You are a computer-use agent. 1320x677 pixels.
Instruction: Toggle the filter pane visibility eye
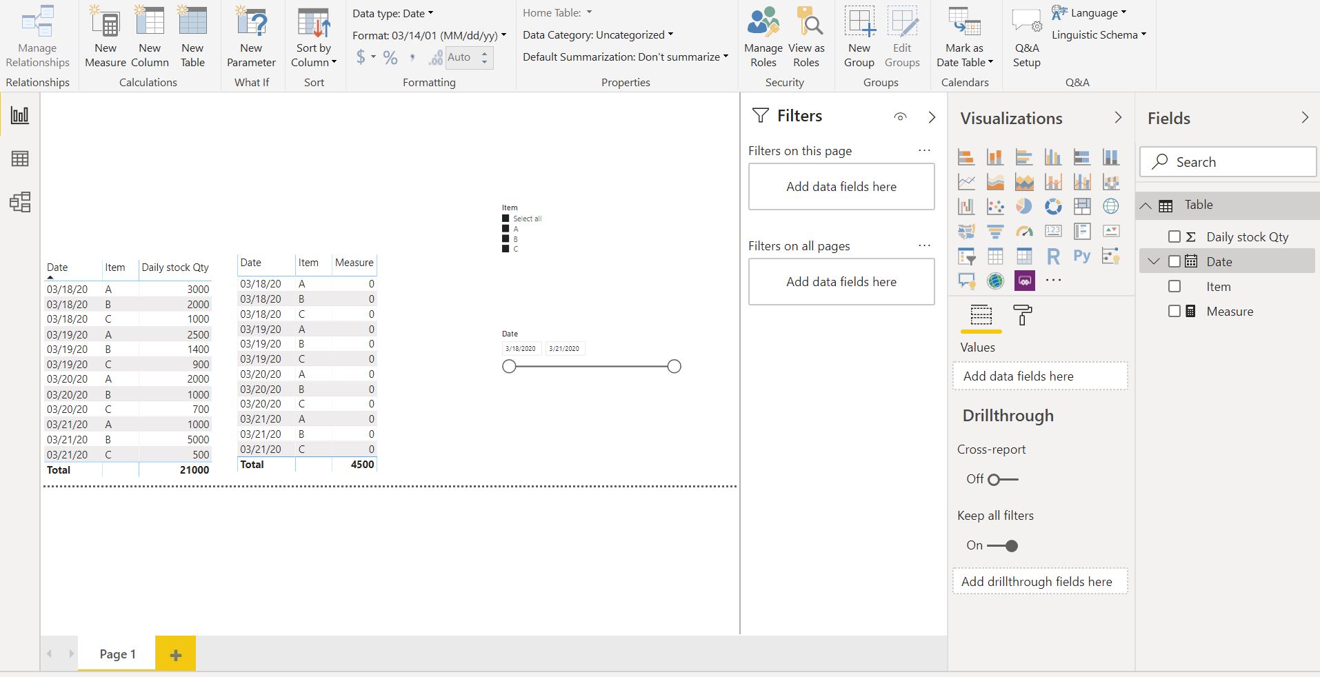point(900,117)
